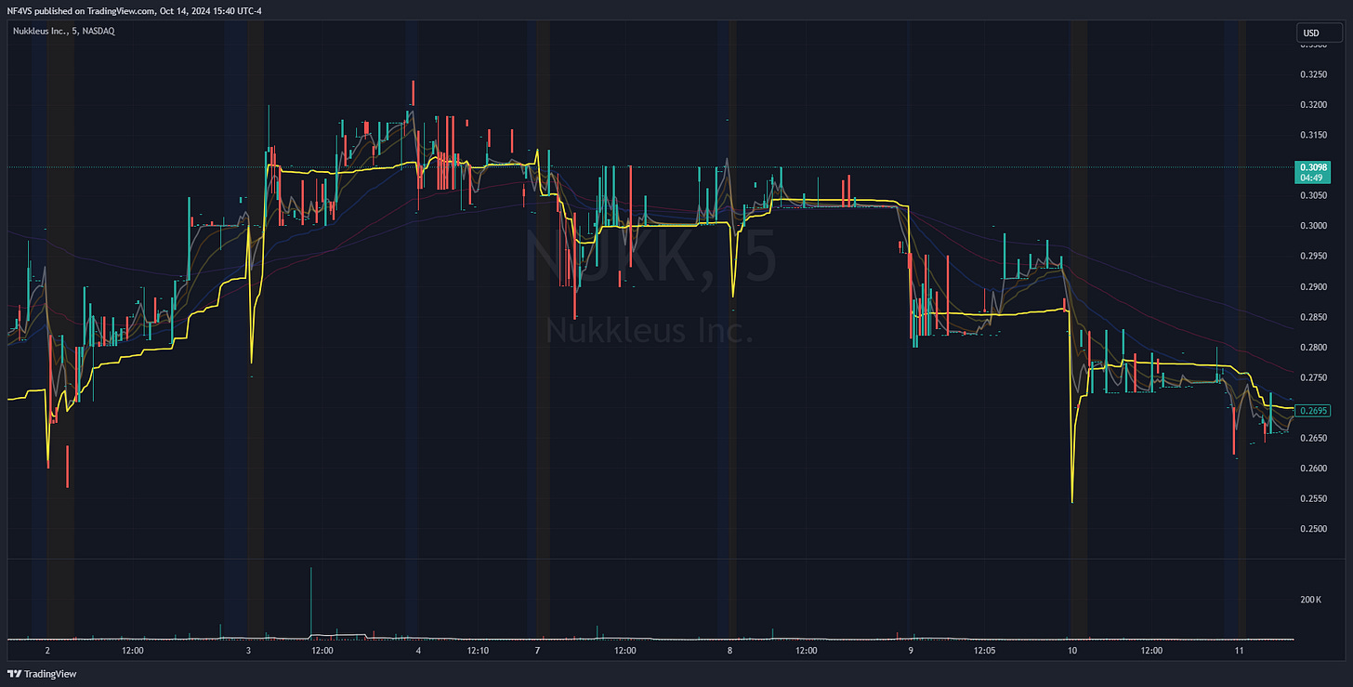Select the Nukkleus Inc., 5, NASDAQ symbol title
This screenshot has height=687, width=1353.
64,32
